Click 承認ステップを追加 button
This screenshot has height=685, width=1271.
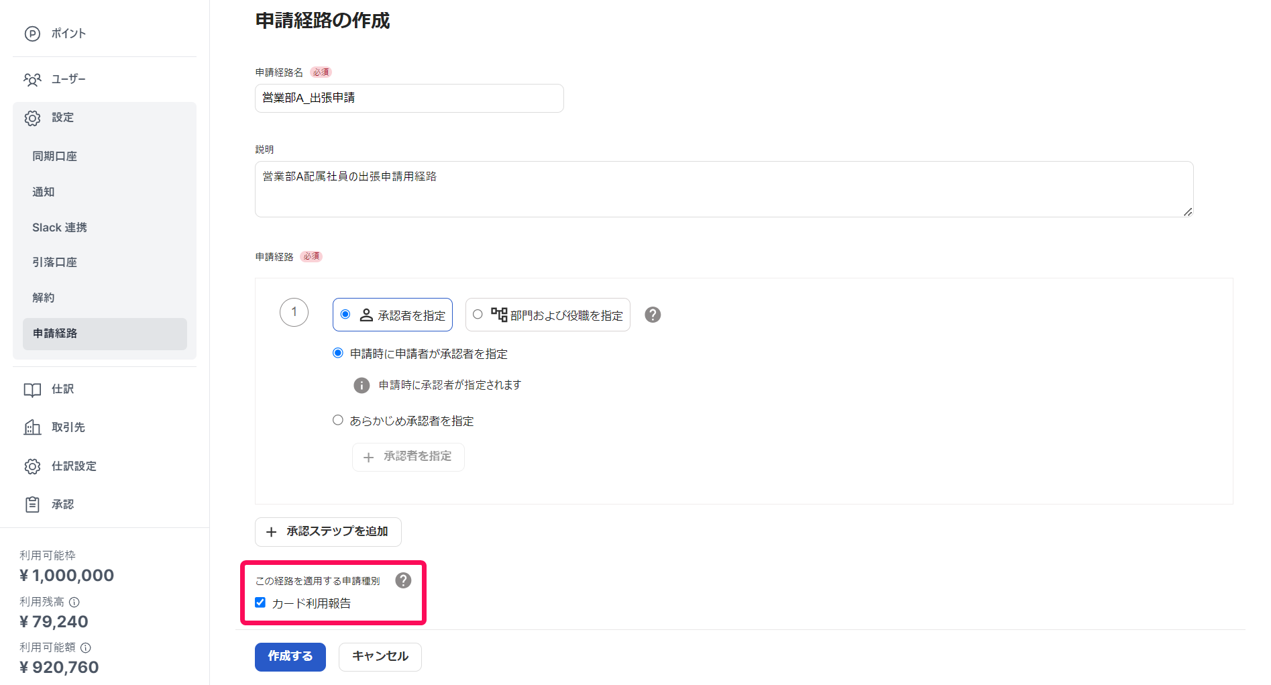click(x=328, y=532)
